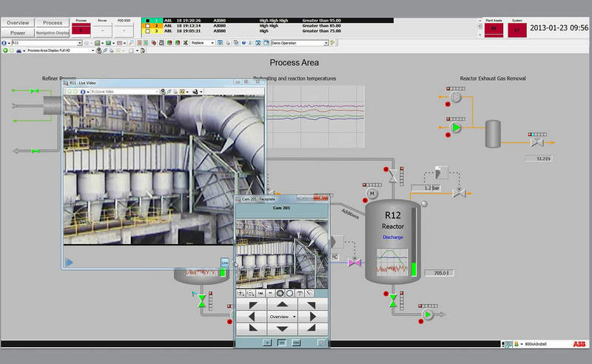Screen dimensions: 592x364
Task: Expand the R11 object name dropdown
Action: 79,43
